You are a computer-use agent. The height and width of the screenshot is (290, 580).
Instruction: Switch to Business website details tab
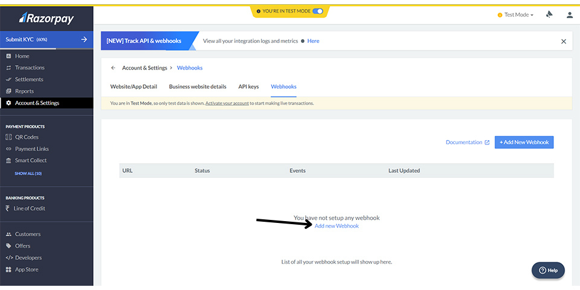coord(198,86)
